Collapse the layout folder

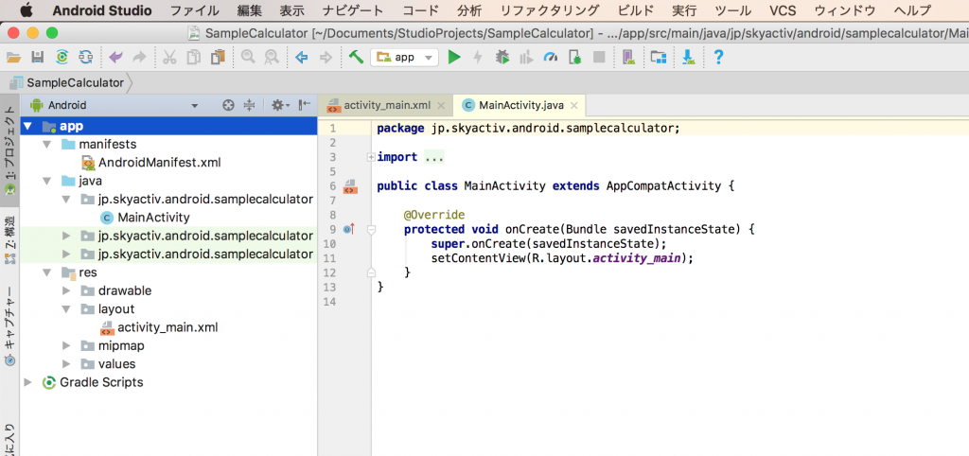[x=67, y=309]
